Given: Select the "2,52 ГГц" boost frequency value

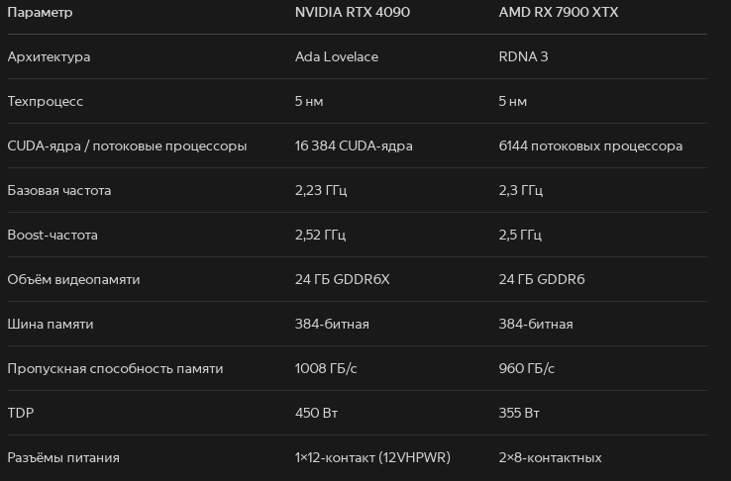Looking at the screenshot, I should [x=321, y=235].
